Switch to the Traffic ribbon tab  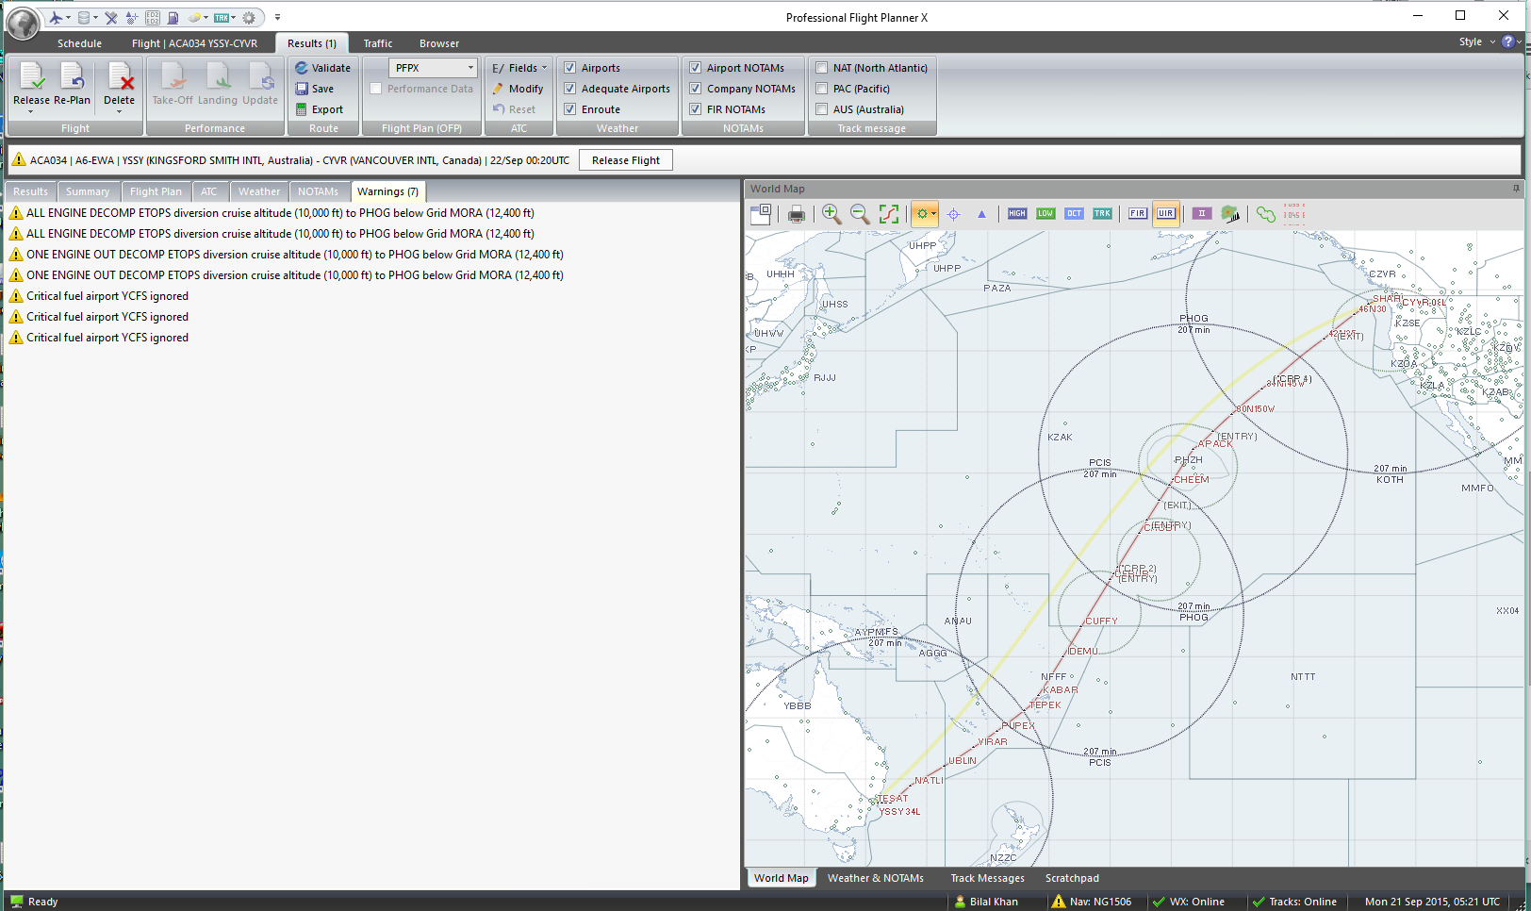378,43
